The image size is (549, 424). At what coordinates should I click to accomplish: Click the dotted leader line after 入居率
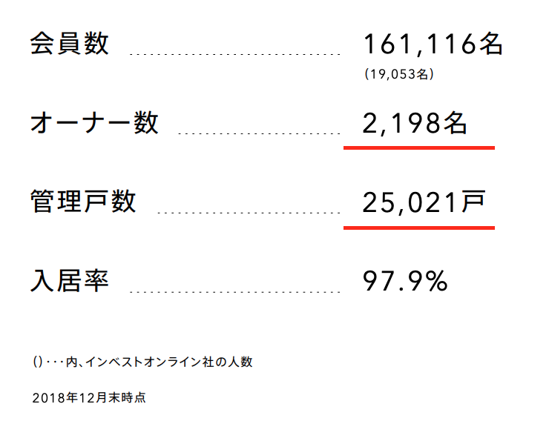235,291
